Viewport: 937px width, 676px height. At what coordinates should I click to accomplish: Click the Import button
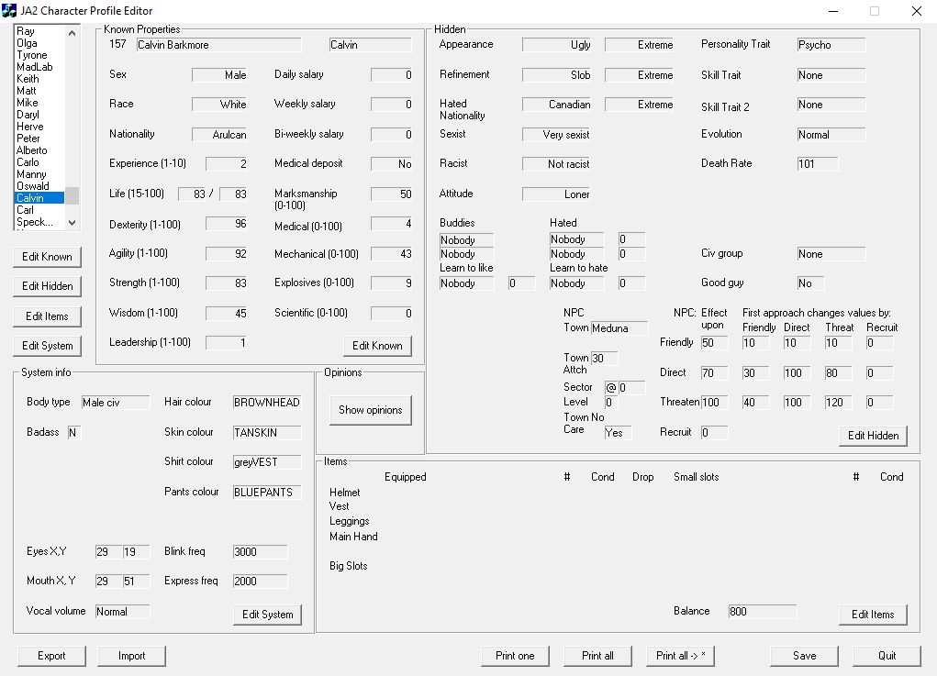click(131, 656)
